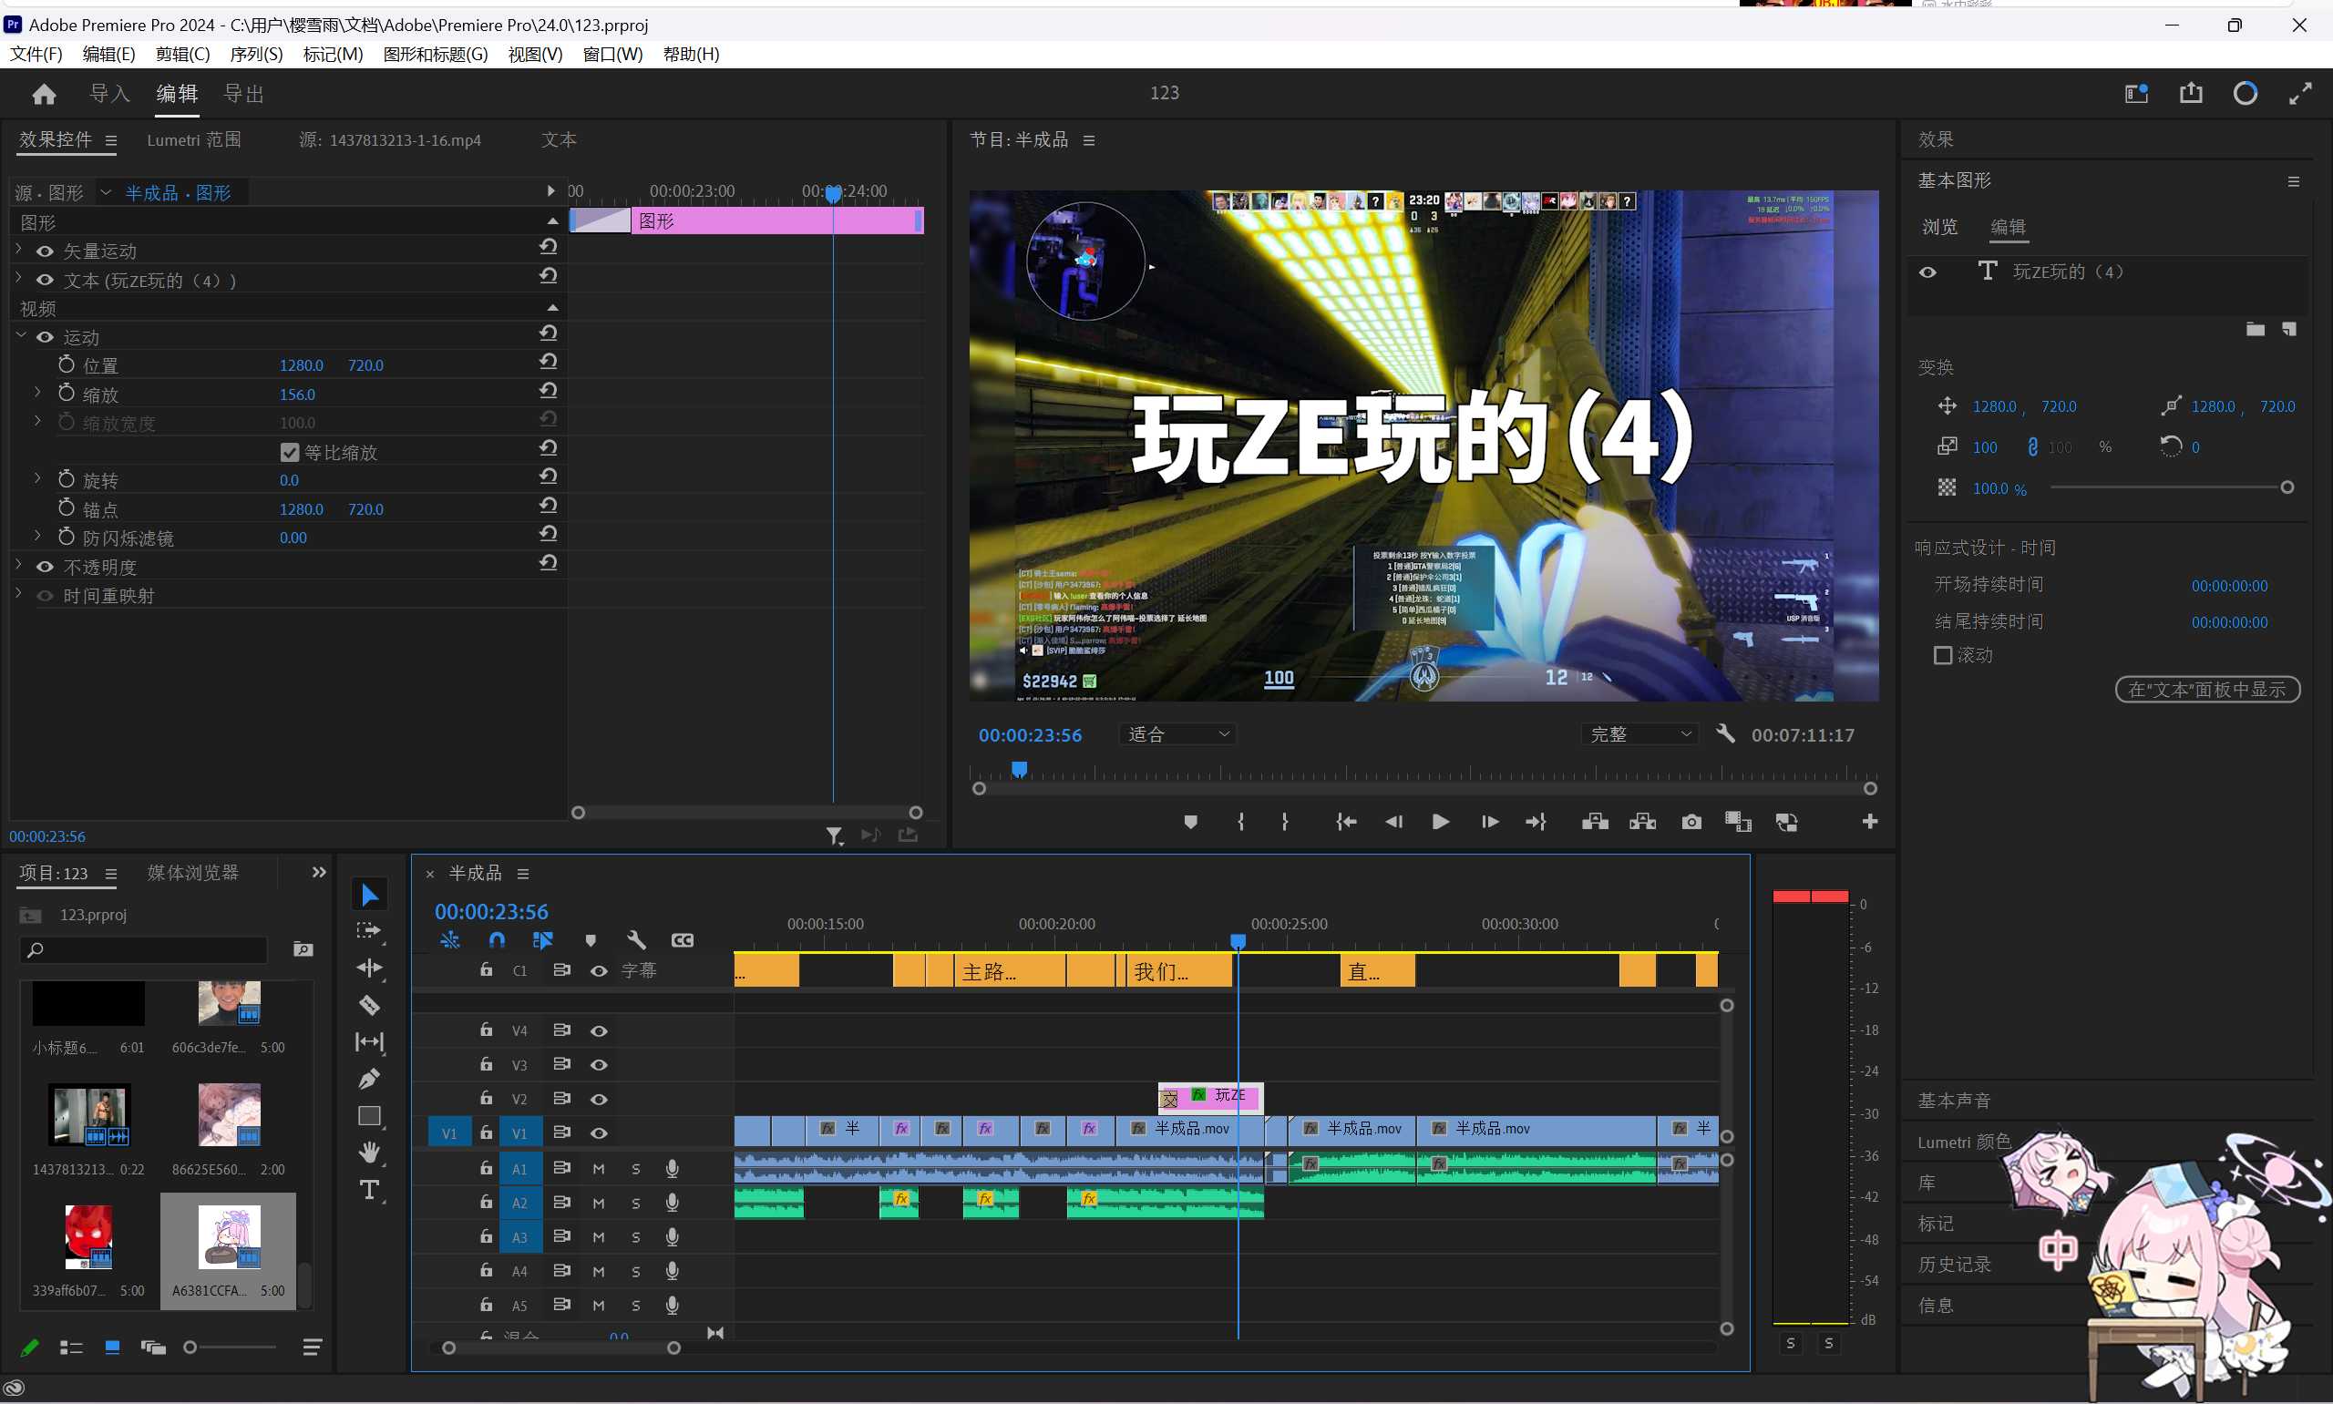The image size is (2333, 1404).
Task: Collapse the 运动 effect section
Action: coord(21,336)
